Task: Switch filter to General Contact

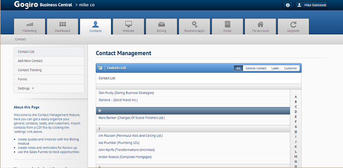Action: (x=256, y=68)
